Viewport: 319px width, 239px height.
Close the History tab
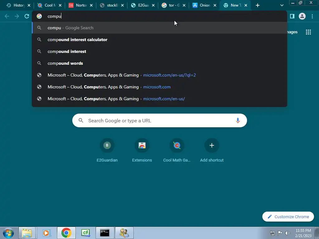click(x=29, y=6)
